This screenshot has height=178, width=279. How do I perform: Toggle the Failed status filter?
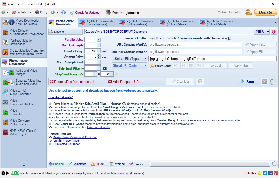pyautogui.click(x=97, y=164)
